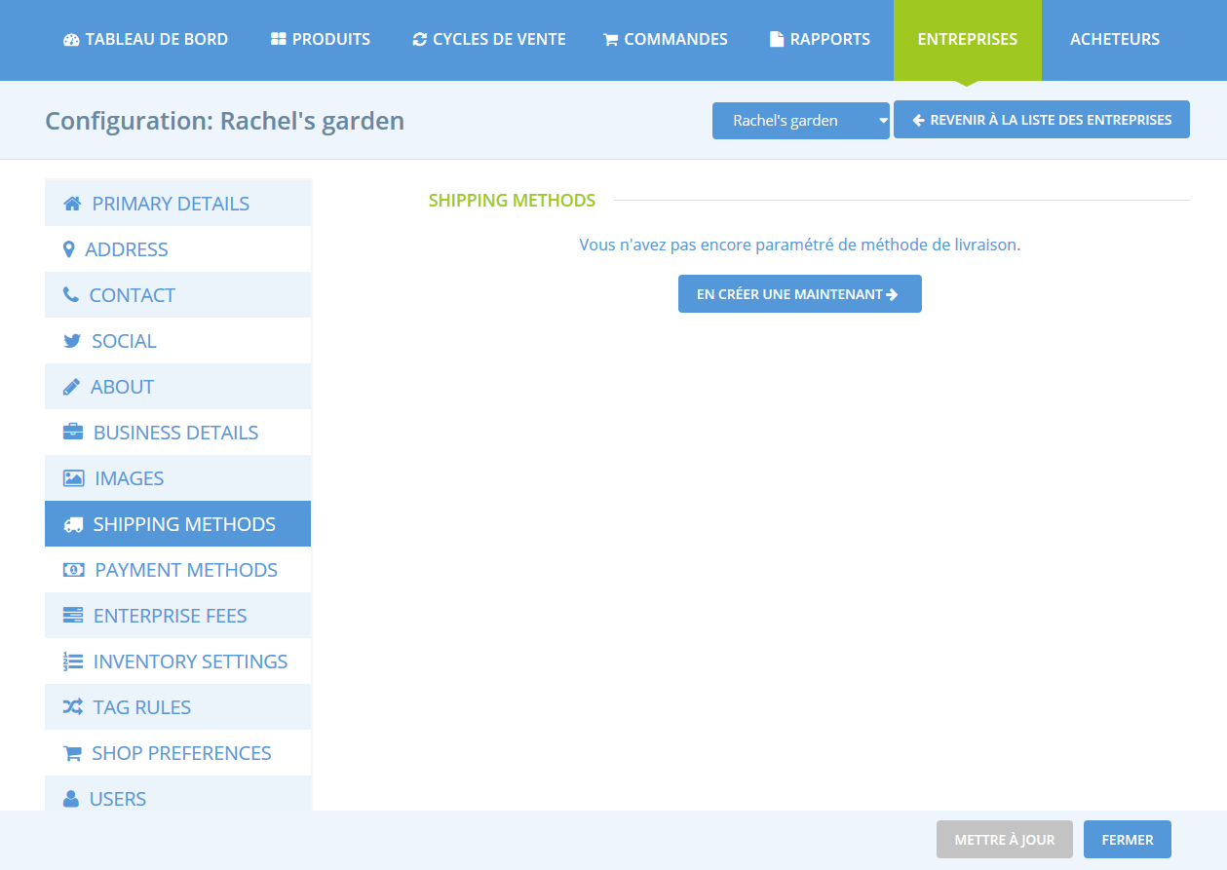Click the shuffle icon beside Tag Rules
The width and height of the screenshot is (1227, 870).
72,707
